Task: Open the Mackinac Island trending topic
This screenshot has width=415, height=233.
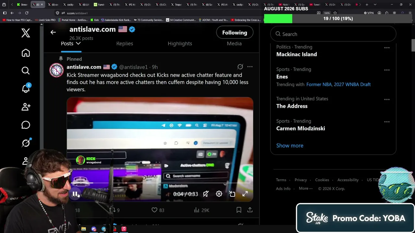Action: click(x=297, y=54)
